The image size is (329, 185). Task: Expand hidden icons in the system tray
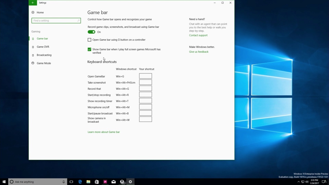[x=299, y=182]
